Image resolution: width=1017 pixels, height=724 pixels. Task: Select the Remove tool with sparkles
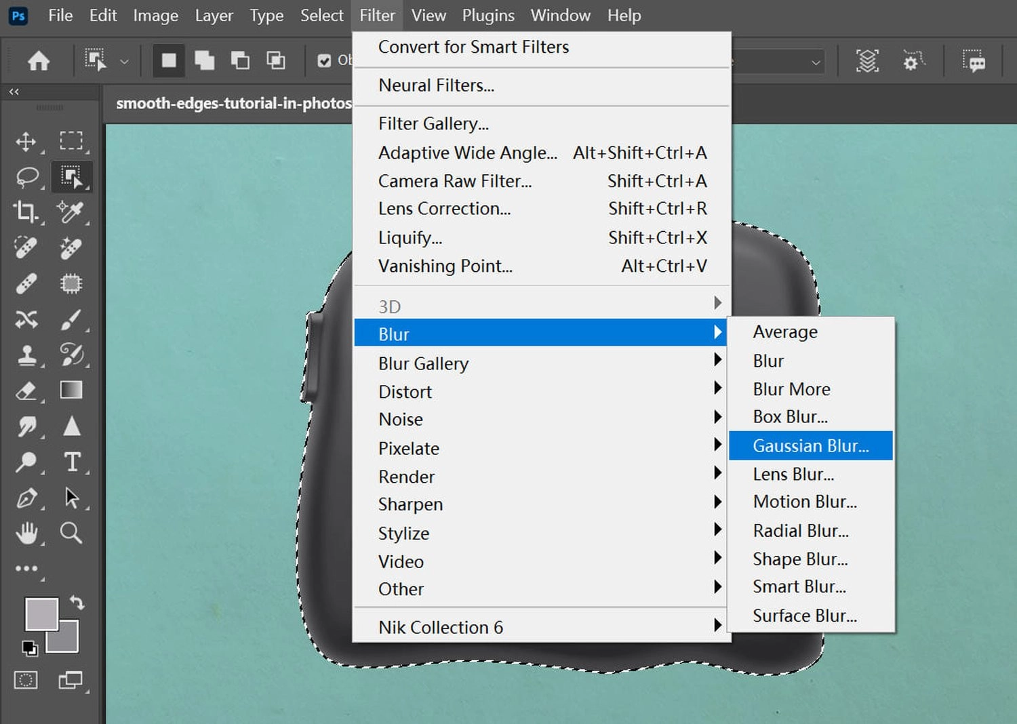point(71,247)
